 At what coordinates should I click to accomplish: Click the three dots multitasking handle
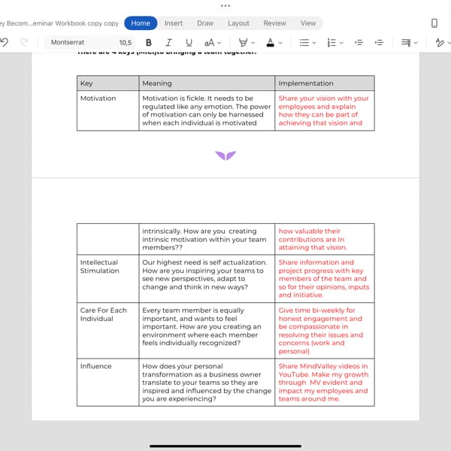click(x=225, y=6)
